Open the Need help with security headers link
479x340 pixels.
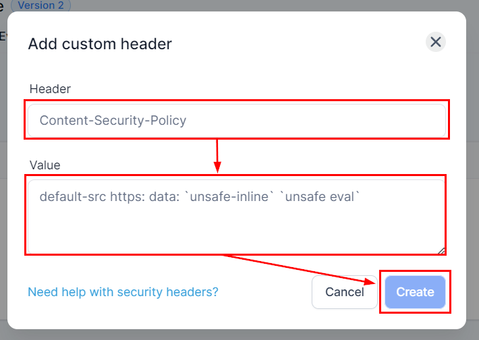coord(123,292)
